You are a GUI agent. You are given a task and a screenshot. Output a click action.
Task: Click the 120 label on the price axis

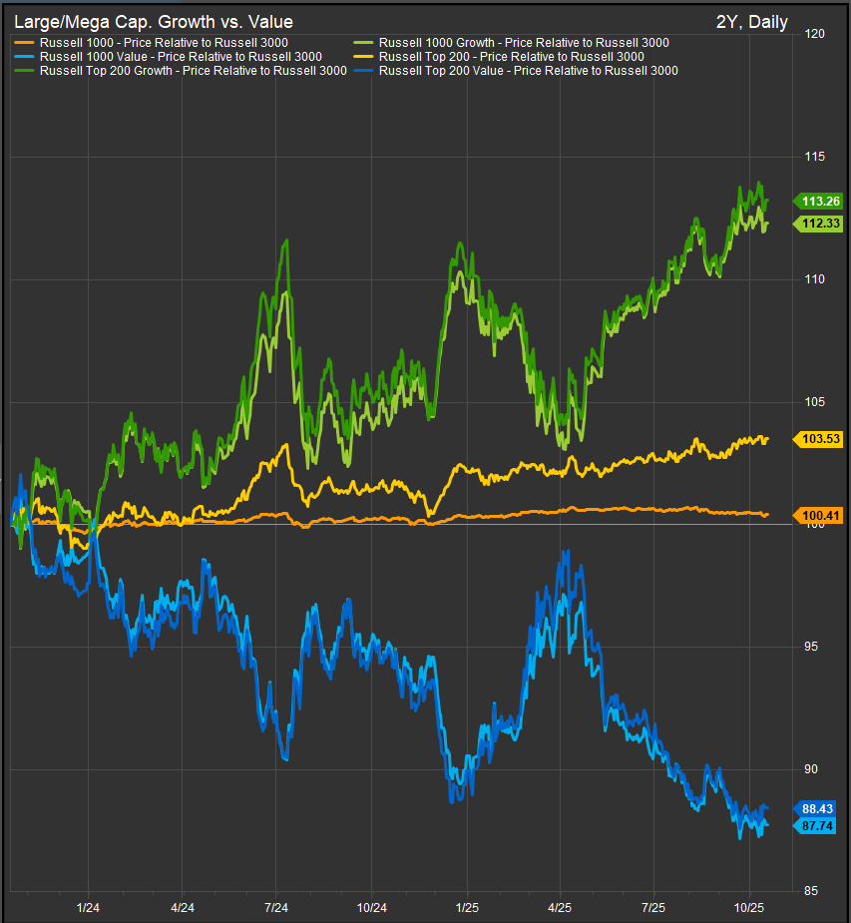pyautogui.click(x=815, y=34)
